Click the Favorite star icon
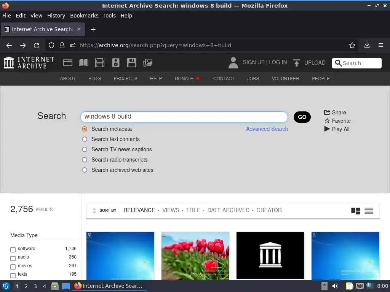Screen dimensions: 390x292 [x=327, y=121]
